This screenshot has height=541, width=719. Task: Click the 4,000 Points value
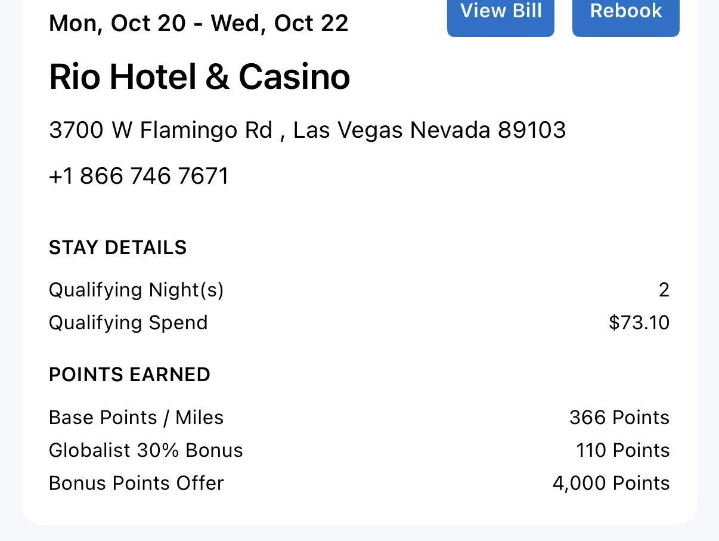tap(610, 483)
